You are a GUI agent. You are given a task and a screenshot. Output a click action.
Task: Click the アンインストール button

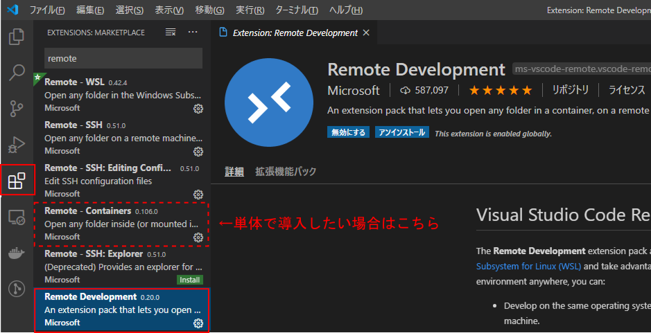(402, 132)
